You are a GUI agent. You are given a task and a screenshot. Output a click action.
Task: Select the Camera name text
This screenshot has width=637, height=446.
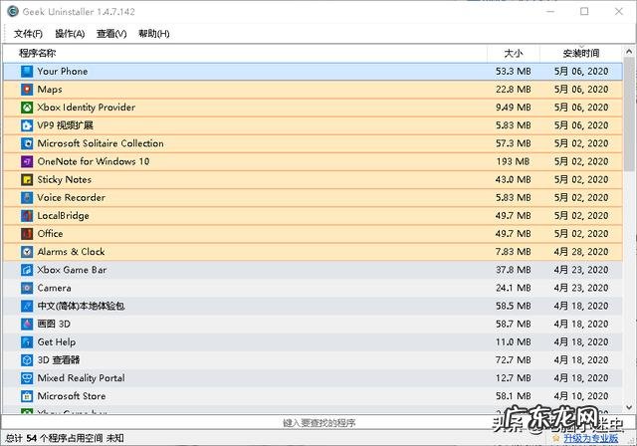click(x=54, y=288)
